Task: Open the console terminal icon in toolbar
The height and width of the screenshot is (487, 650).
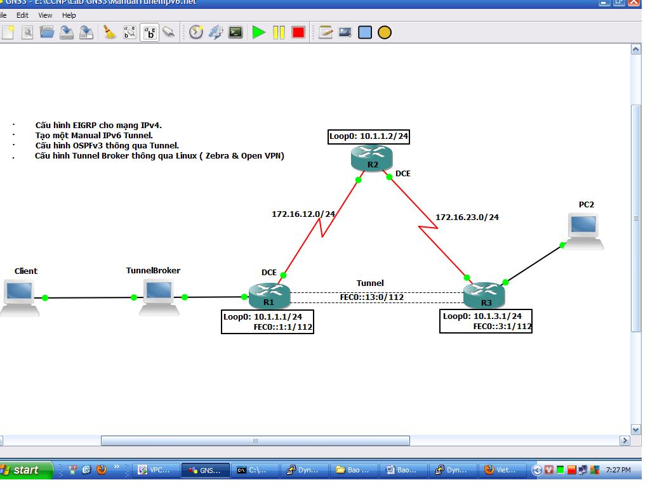Action: 235,32
